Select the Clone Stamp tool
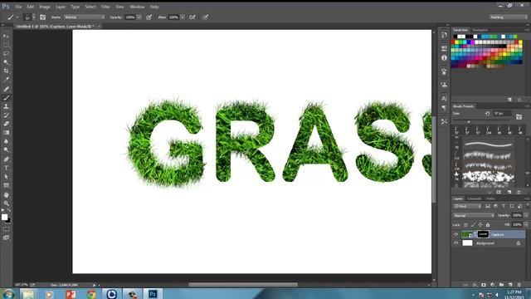The width and height of the screenshot is (531, 299). coord(6,106)
